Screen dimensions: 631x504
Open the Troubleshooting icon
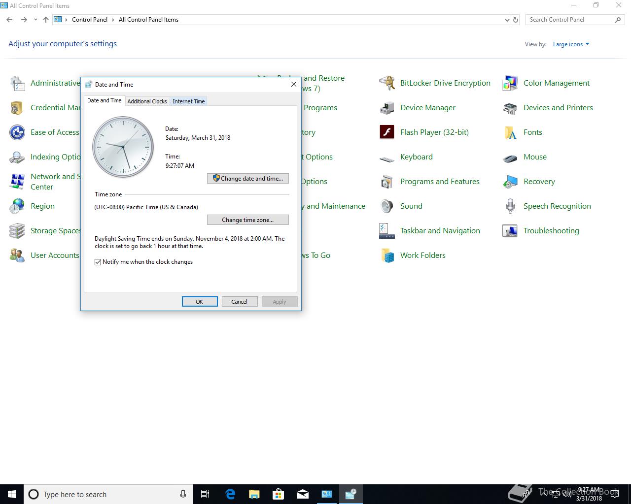[x=510, y=231]
